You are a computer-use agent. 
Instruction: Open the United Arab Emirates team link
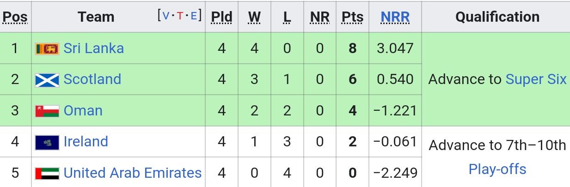[x=133, y=173]
